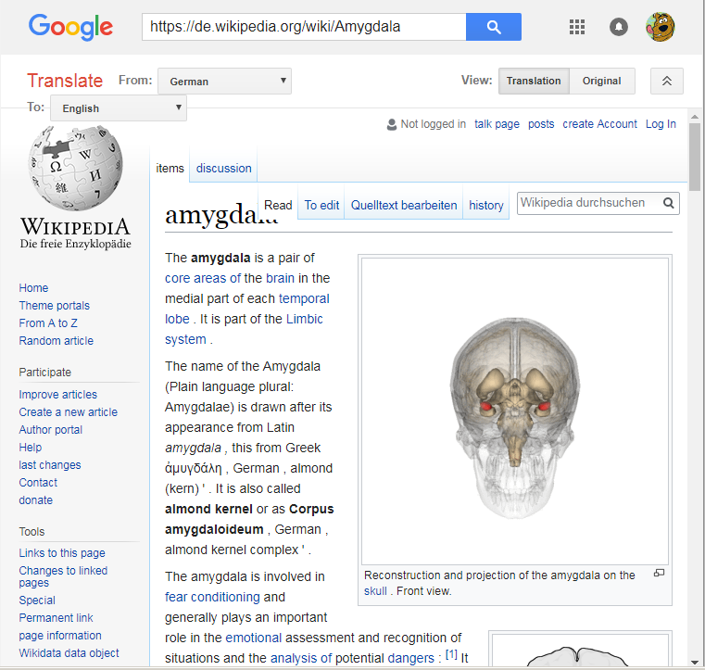Open the history tab

486,205
